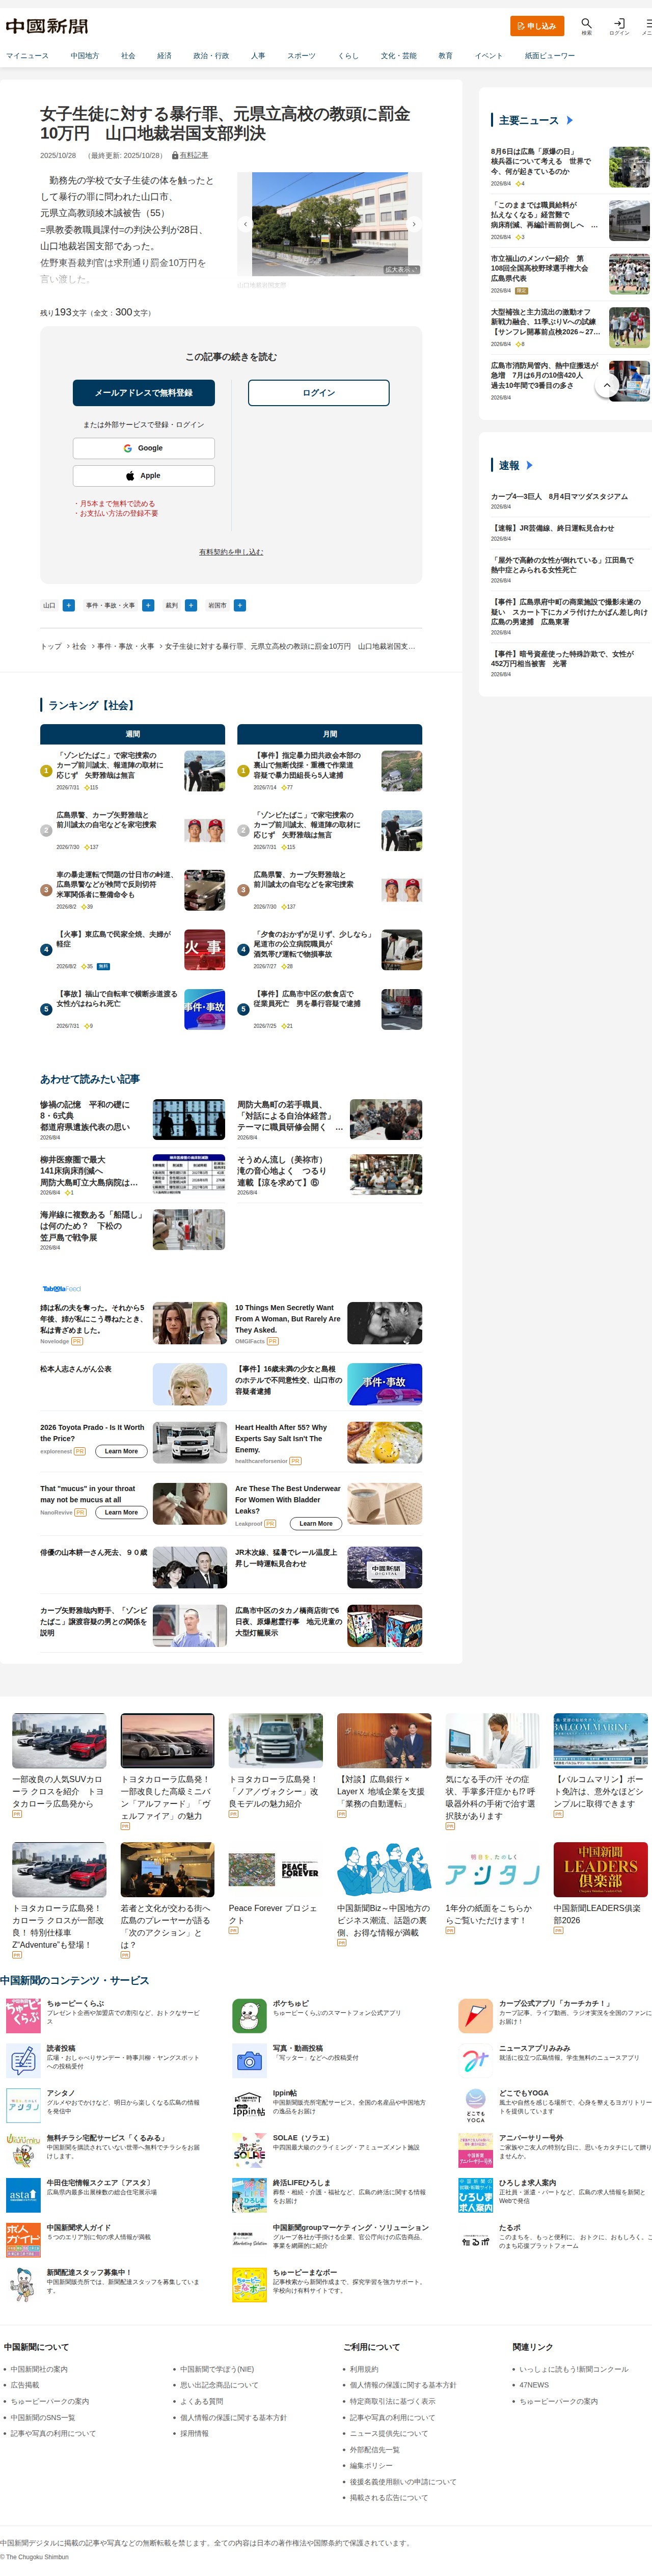
Task: Click Learn More on the Toyota Prado ad
Action: 121,1452
